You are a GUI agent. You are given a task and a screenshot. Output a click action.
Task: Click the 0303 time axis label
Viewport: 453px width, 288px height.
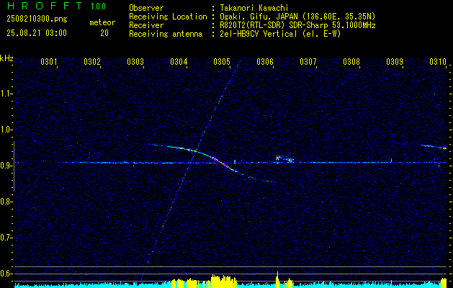pyautogui.click(x=135, y=61)
